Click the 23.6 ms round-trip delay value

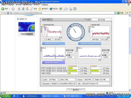coord(70,53)
